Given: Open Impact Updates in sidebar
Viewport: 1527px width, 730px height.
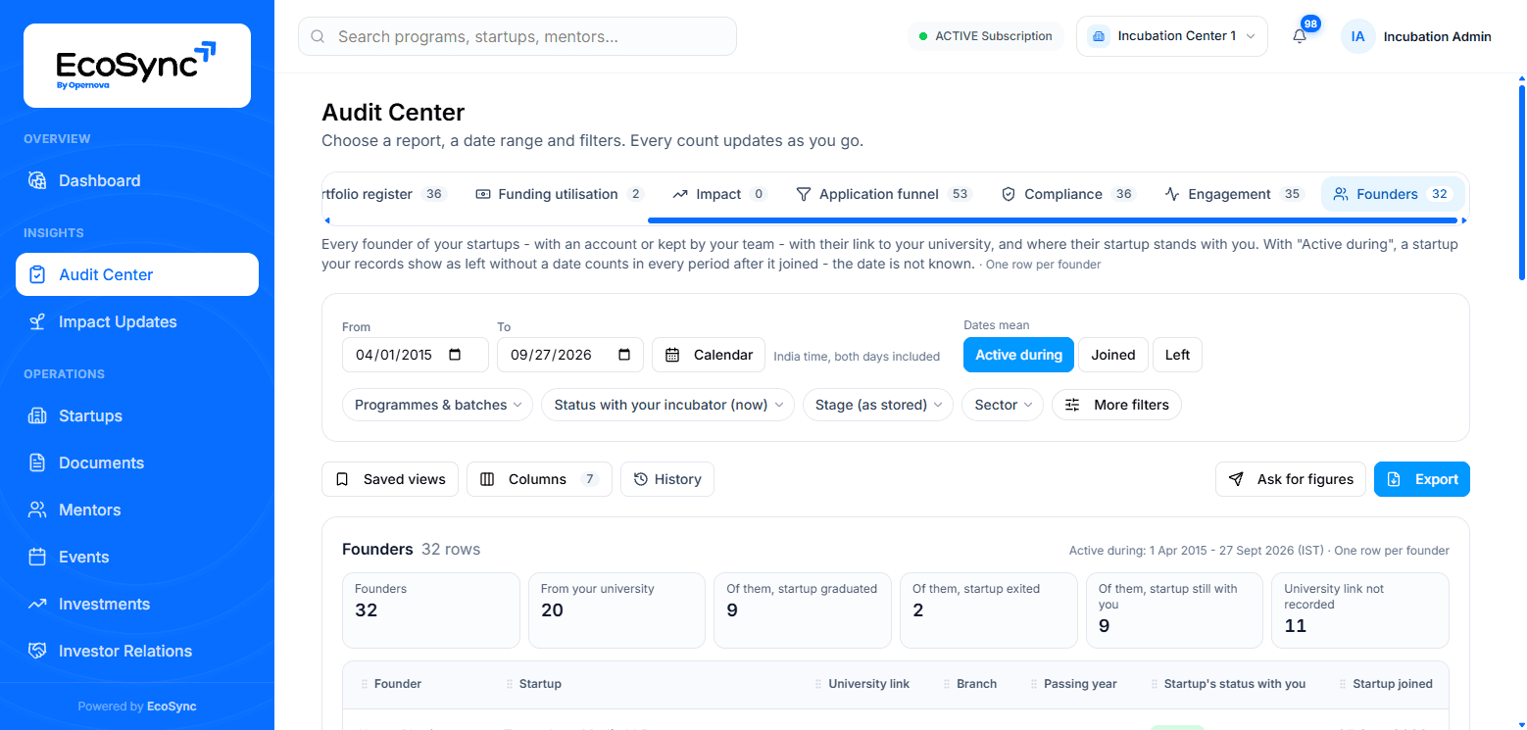Looking at the screenshot, I should pyautogui.click(x=137, y=321).
